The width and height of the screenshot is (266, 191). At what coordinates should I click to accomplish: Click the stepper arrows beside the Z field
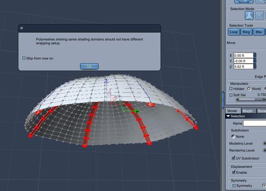pos(254,67)
